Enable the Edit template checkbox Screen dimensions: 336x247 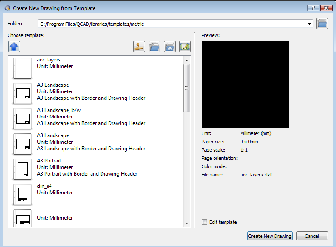(205, 222)
